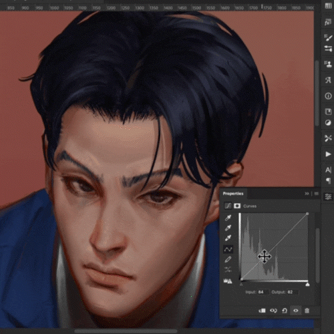Viewport: 334px width, 334px height.
Task: Switch to the Masks view icon beside Curves
Action: (x=237, y=206)
